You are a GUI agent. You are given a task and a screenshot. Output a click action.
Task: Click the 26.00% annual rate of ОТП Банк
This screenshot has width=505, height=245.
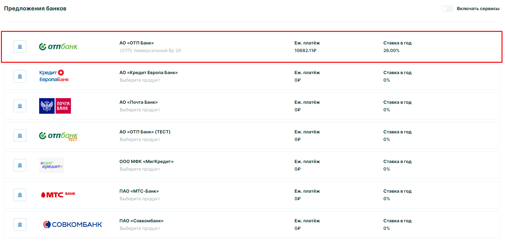coord(391,51)
